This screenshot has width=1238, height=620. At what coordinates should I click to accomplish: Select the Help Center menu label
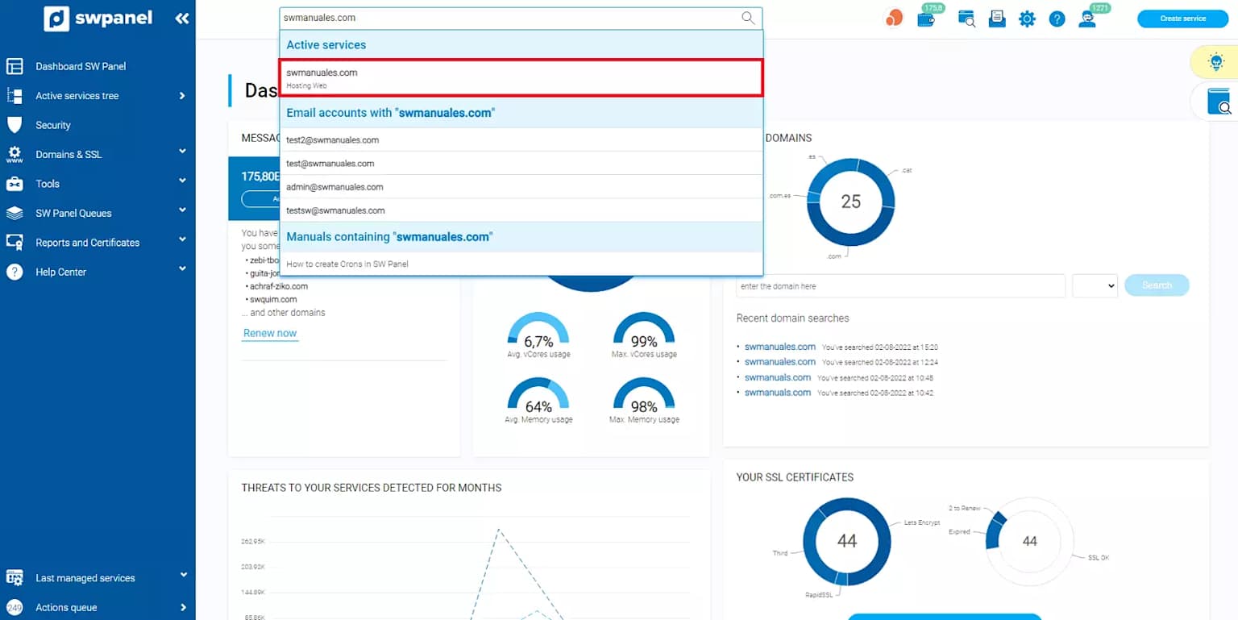click(x=60, y=273)
